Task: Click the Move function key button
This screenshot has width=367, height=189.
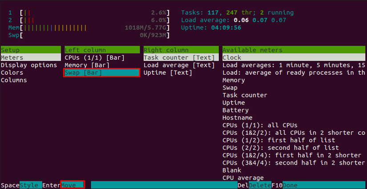Action: click(x=73, y=185)
